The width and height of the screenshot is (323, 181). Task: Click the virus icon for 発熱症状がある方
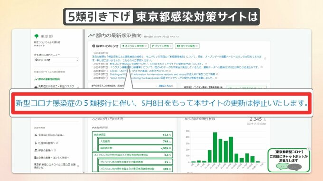tap(36, 87)
